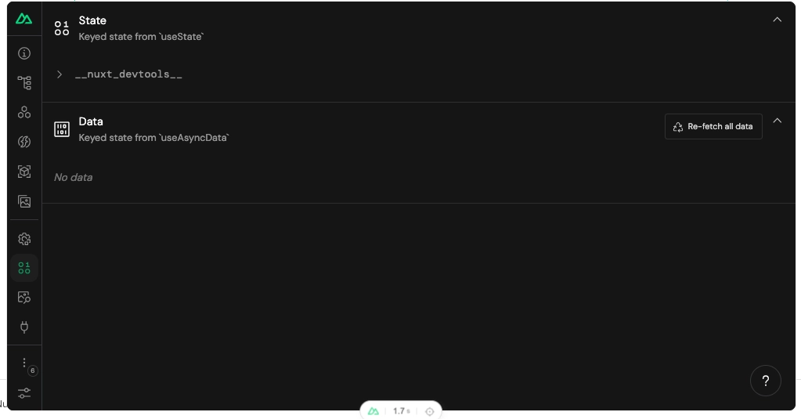This screenshot has width=801, height=419.
Task: Open the DevTools settings sliders icon
Action: pyautogui.click(x=24, y=393)
